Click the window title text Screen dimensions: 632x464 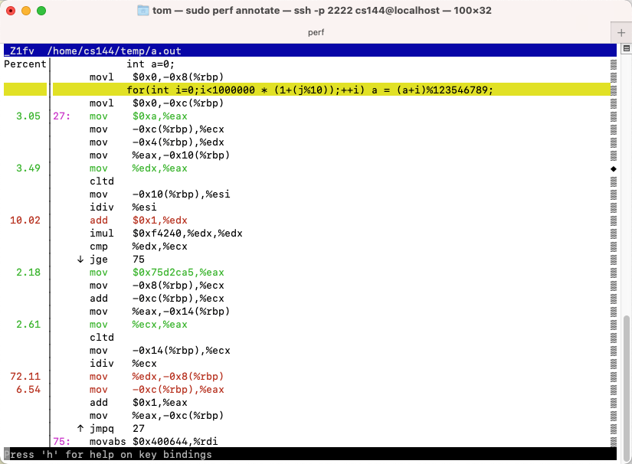[x=322, y=11]
